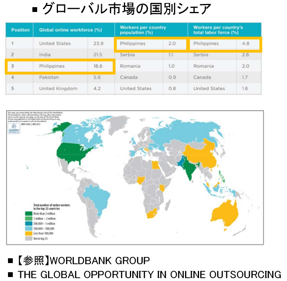This screenshot has width=287, height=281.
Task: Click the 'Workers per country's total labor force (%)' header
Action: tap(218, 30)
